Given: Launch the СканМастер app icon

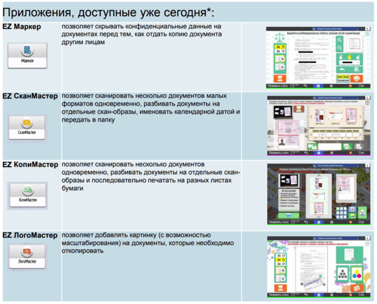Looking at the screenshot, I should (x=27, y=128).
